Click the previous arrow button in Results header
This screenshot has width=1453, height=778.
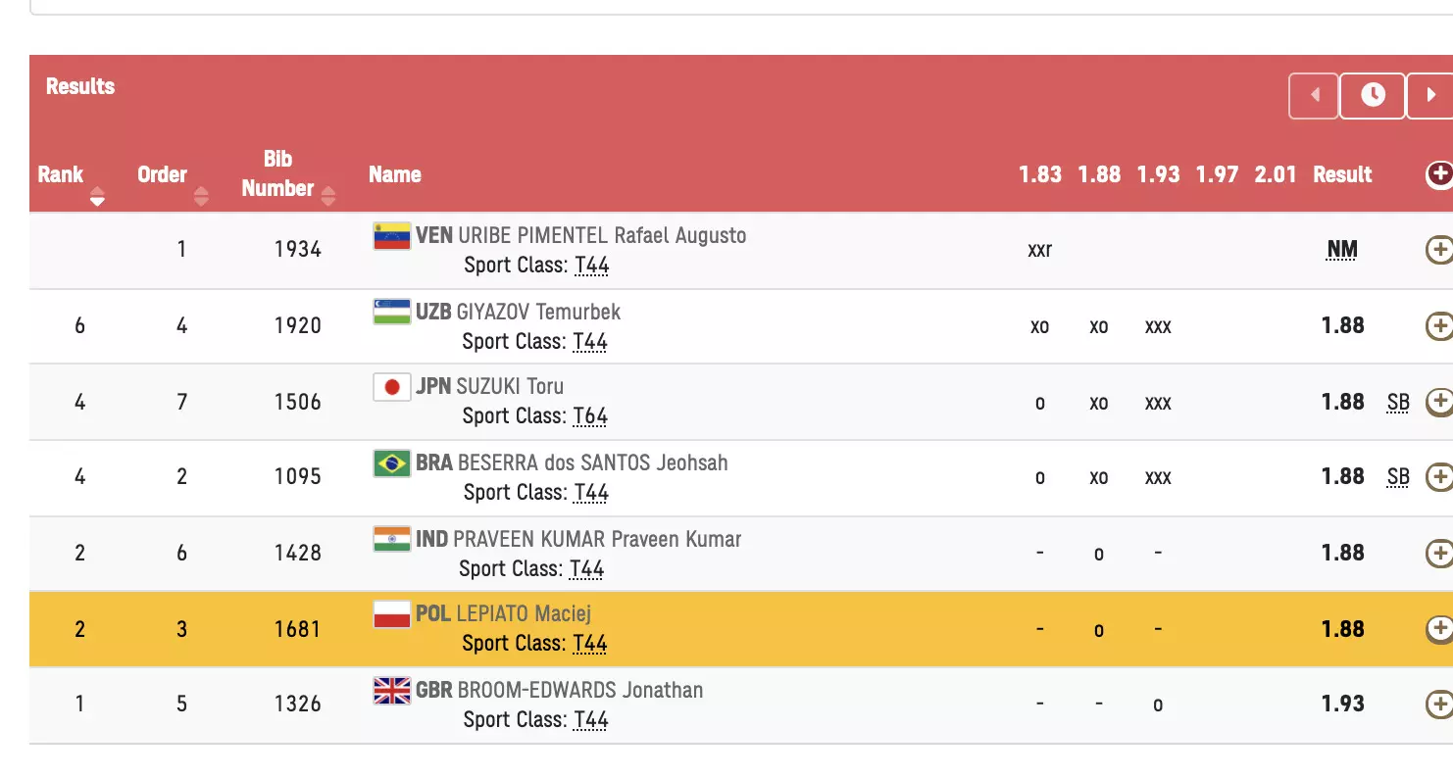[1314, 96]
